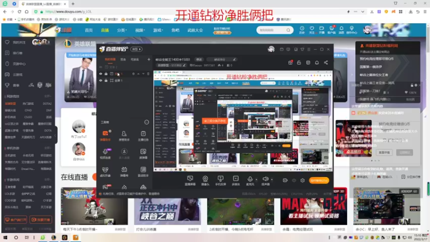Open 游戏 dropdown in Douyu navigation
The width and height of the screenshot is (430, 242).
tap(158, 30)
